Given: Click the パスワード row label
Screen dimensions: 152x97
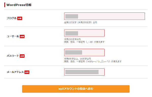Looking at the screenshot, I should pyautogui.click(x=13, y=56).
